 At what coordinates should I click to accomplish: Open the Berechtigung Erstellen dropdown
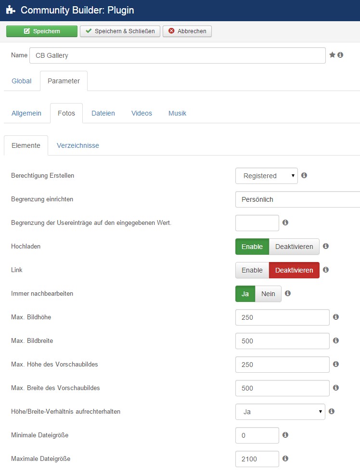[267, 176]
